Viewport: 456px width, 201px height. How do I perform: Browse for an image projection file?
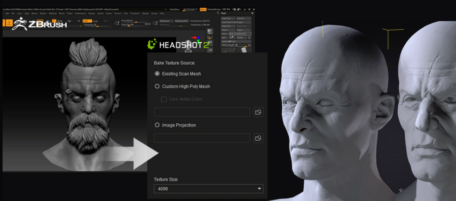pos(259,138)
